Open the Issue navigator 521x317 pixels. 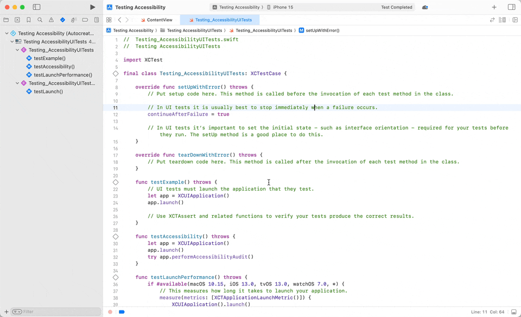(52, 20)
